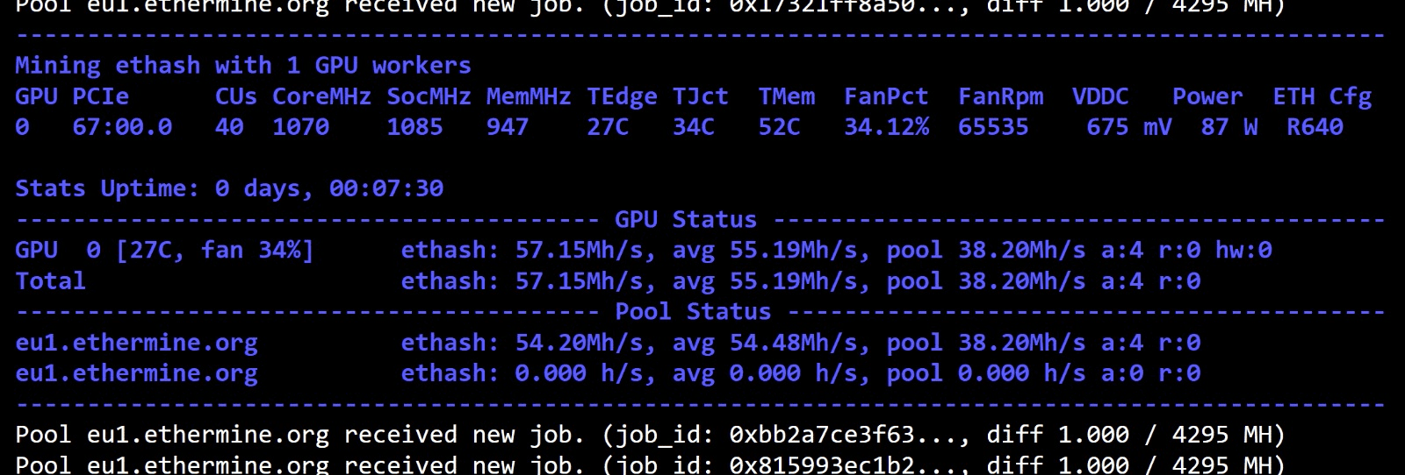Click the job_id 0xbb2a7ce3f63 text

822,435
